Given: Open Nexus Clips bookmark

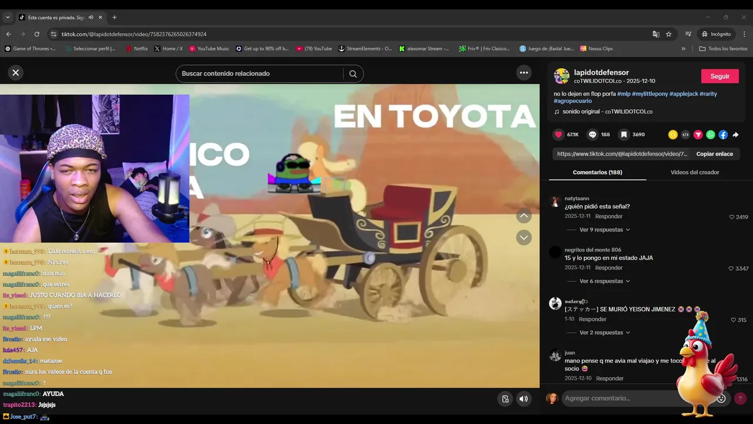Looking at the screenshot, I should pyautogui.click(x=597, y=49).
